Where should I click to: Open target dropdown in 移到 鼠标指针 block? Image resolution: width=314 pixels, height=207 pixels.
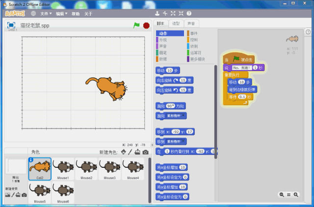pyautogui.click(x=183, y=141)
